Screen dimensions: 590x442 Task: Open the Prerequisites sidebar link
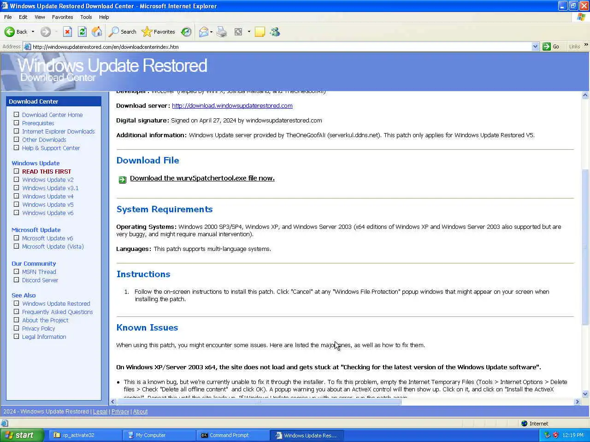click(x=38, y=123)
